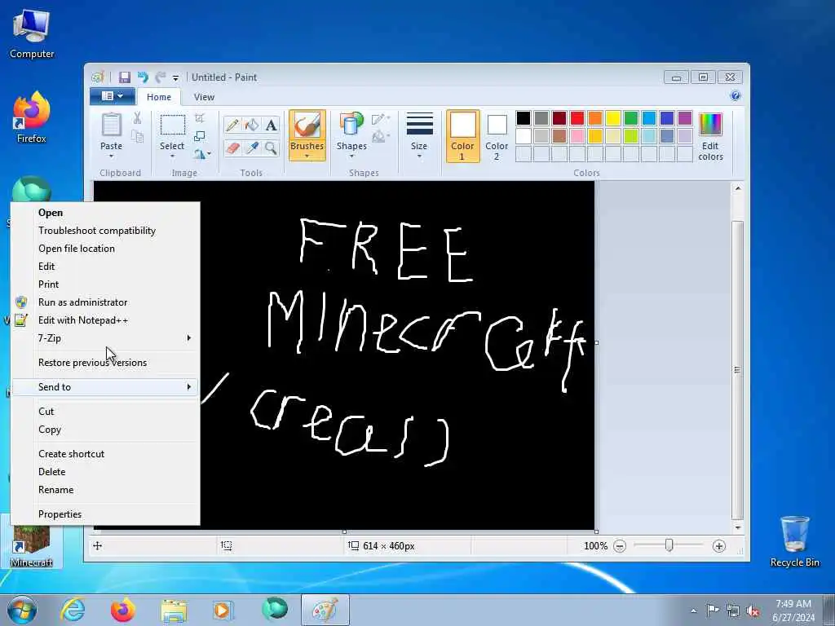Open Customize Quick Access Toolbar dropdown
This screenshot has height=626, width=835.
click(176, 78)
